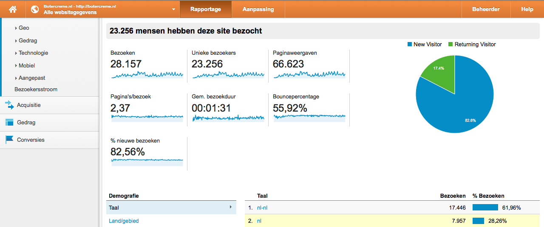Open Bezoekersstroom report

[36, 90]
